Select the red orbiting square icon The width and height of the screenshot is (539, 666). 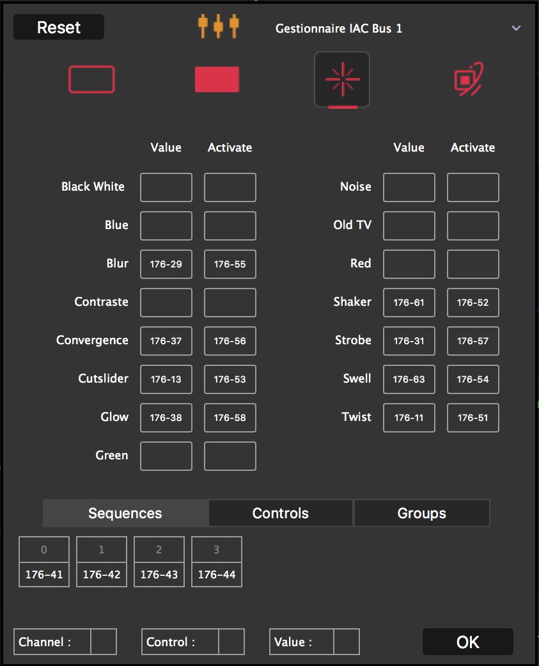coord(468,80)
